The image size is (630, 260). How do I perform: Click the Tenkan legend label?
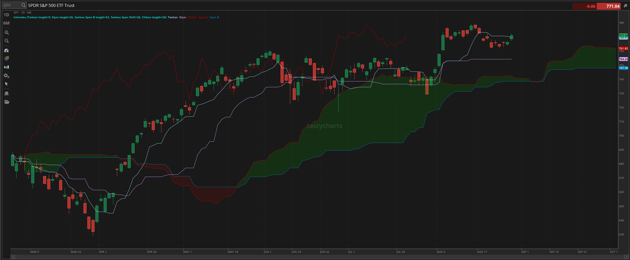click(x=173, y=17)
